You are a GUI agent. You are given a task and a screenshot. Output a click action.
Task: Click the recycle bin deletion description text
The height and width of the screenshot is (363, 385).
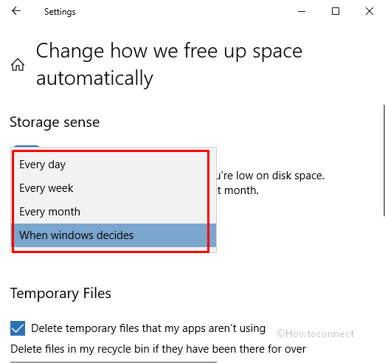click(x=158, y=349)
